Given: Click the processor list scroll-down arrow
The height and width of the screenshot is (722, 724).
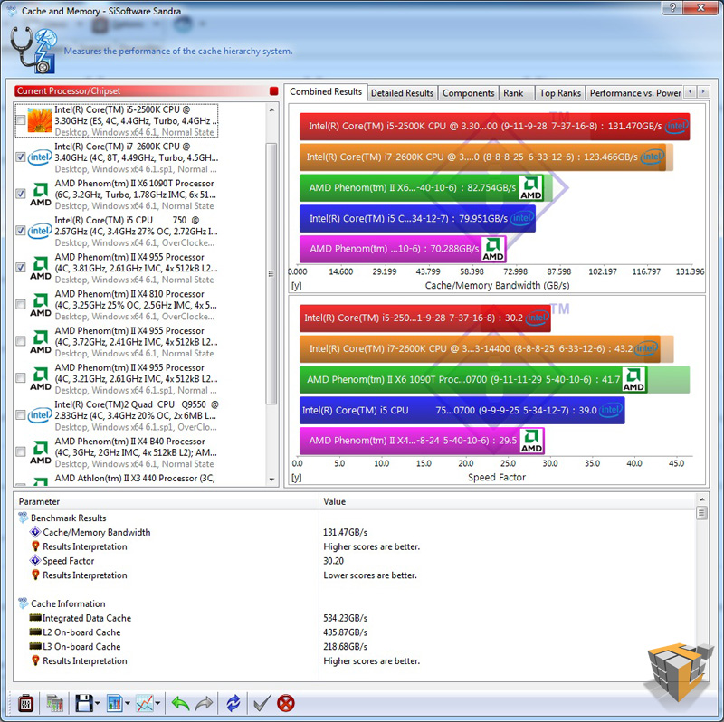Looking at the screenshot, I should pyautogui.click(x=271, y=480).
